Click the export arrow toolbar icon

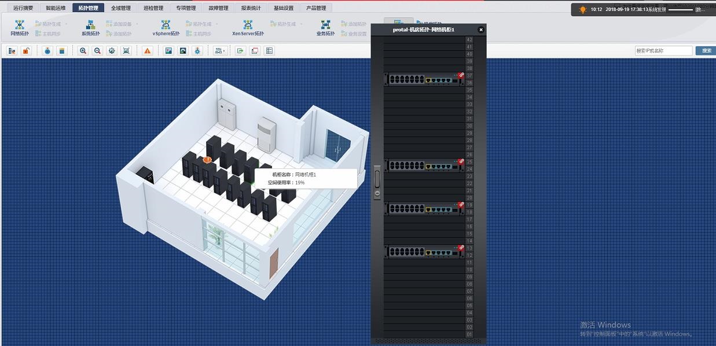coord(240,51)
